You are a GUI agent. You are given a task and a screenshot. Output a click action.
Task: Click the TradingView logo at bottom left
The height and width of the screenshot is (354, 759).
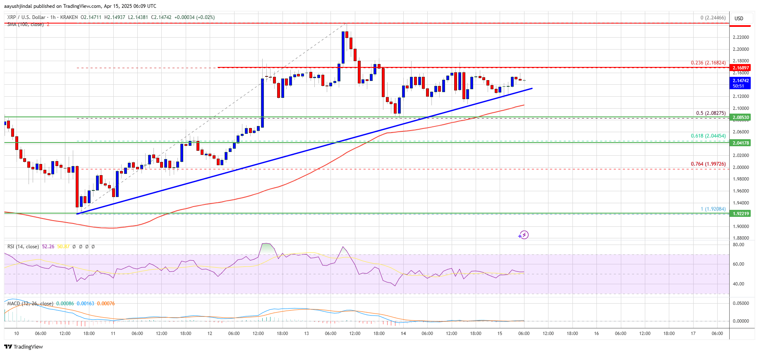coord(24,347)
